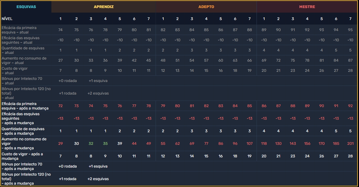
Task: Click '+1 esquiva' in Intelecto 70 após a mudança row
Action: pos(98,166)
